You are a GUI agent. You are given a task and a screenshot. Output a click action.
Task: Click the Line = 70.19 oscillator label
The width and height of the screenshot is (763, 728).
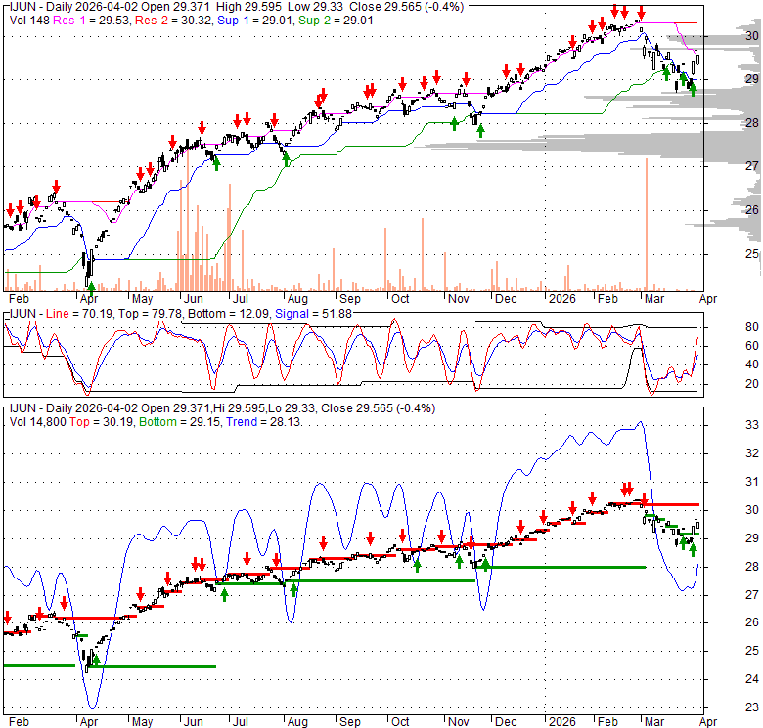[x=74, y=313]
